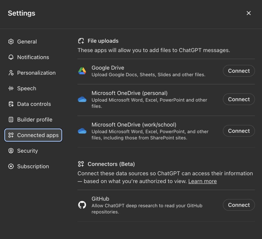This screenshot has width=262, height=239.
Task: Click "Allow ChatGPT deep research" description
Action: [147, 209]
